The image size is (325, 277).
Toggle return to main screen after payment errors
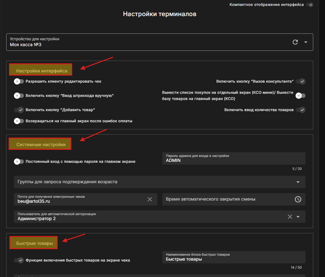(x=19, y=121)
